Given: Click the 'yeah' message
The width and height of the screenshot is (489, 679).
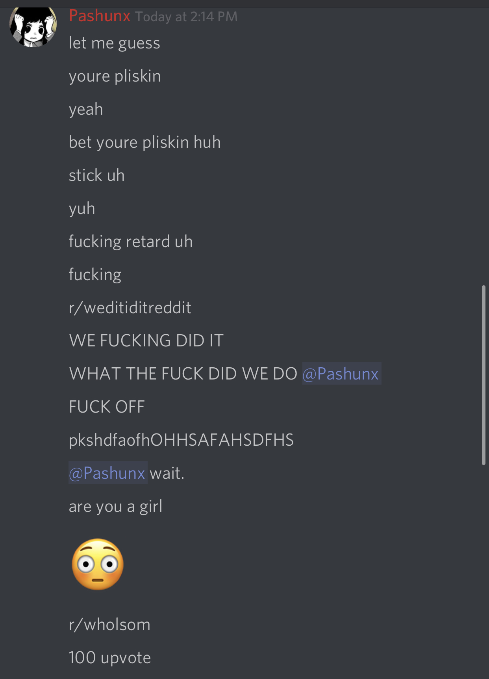Looking at the screenshot, I should click(x=86, y=109).
